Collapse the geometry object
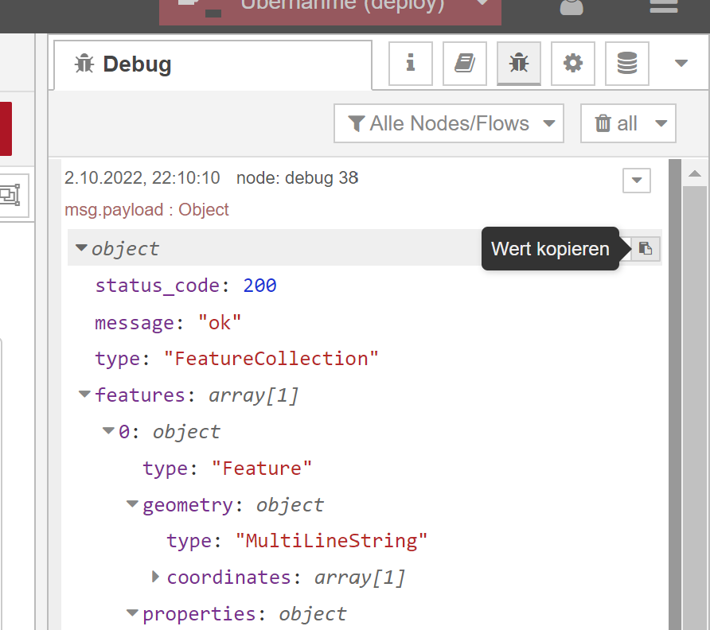Viewport: 710px width, 630px height. [132, 504]
